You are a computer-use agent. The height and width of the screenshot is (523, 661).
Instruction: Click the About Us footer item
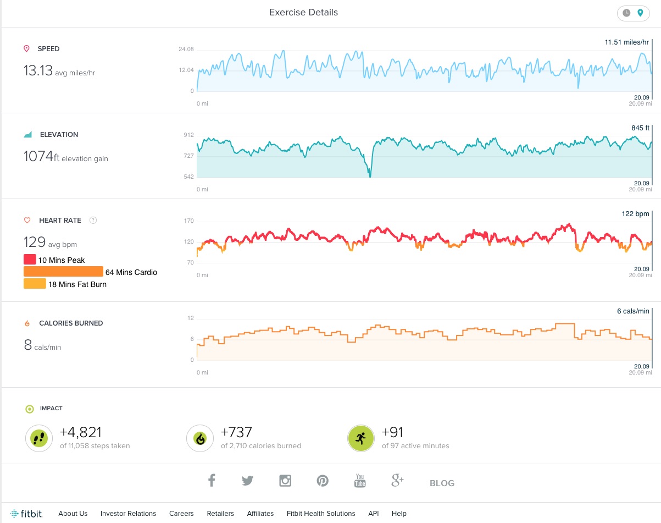coord(73,513)
